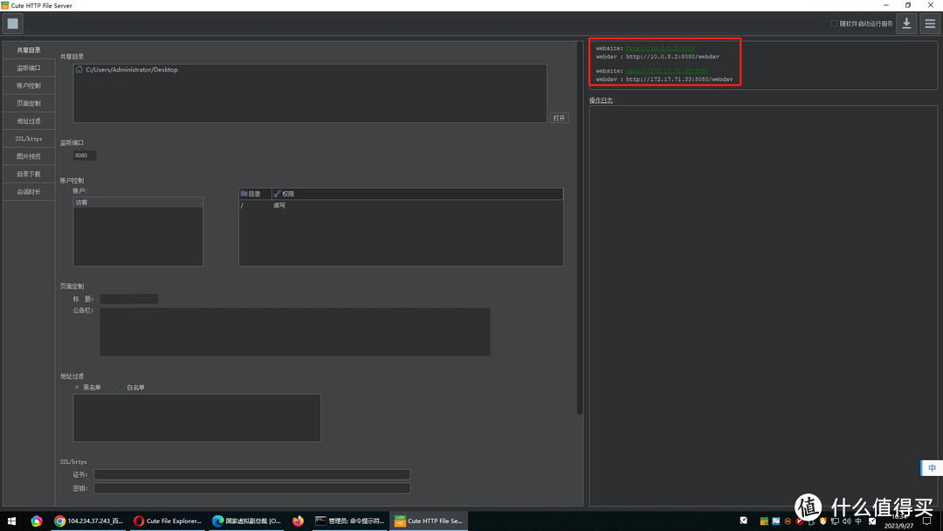Click webdav address http://10.0.8.2:8080/webdav
Image resolution: width=943 pixels, height=531 pixels.
[x=672, y=57]
